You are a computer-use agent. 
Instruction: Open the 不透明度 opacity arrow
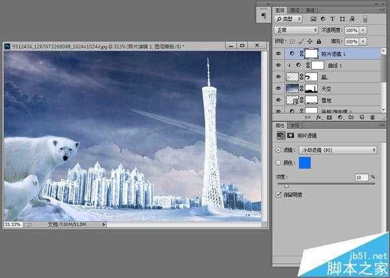pyautogui.click(x=363, y=30)
